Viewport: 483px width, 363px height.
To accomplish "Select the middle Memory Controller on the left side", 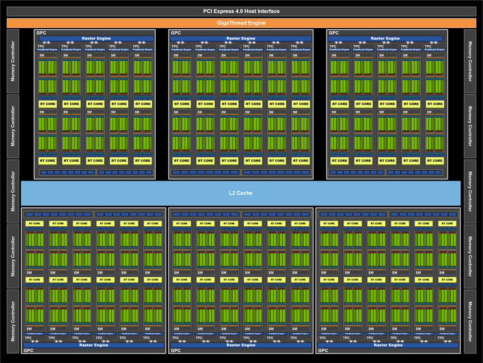I will click(13, 191).
